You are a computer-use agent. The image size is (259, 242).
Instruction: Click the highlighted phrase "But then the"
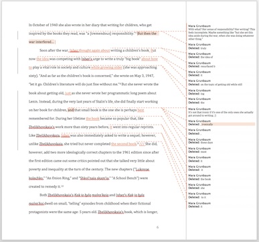(147, 34)
